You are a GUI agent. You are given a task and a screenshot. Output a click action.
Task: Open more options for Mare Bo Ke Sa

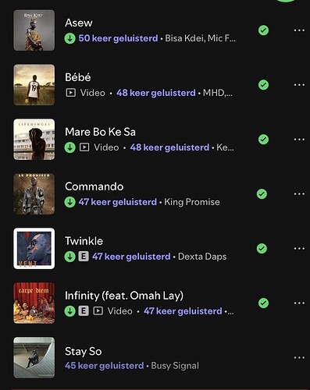pyautogui.click(x=299, y=140)
